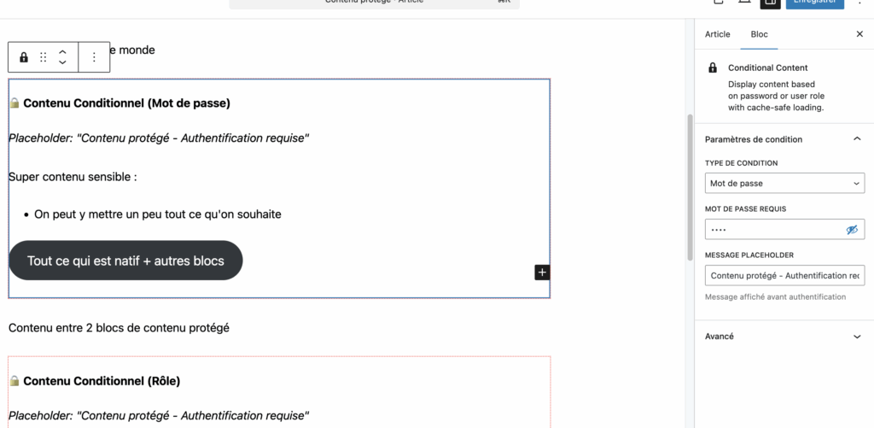Click heading 'Contenu Conditionnel (Rôle)'
874x428 pixels.
tap(102, 381)
